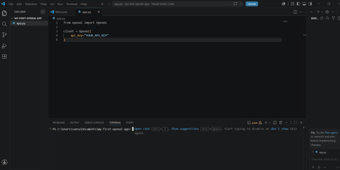The image size is (340, 170).
Task: Open the Accounts menu icon
Action: 4,162
